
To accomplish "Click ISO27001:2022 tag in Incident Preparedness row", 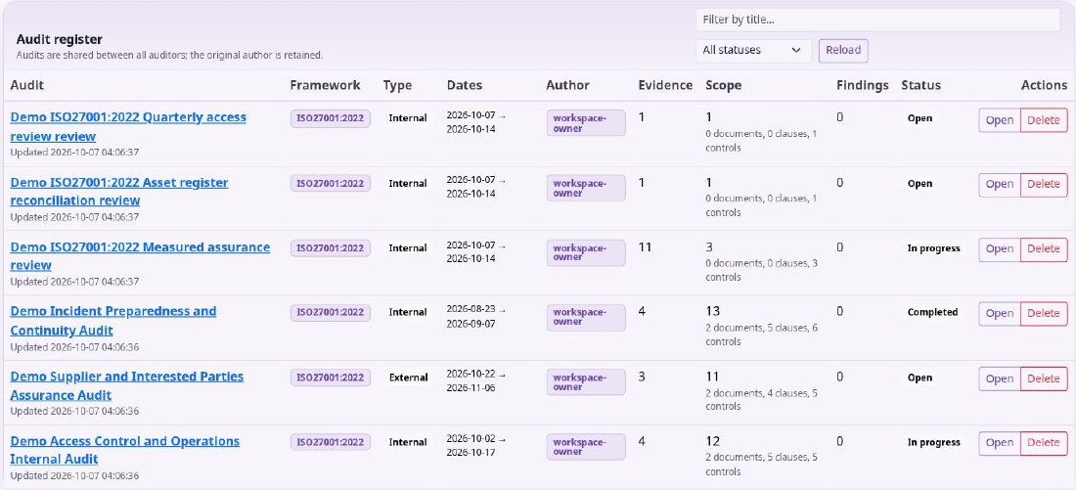I will (330, 312).
